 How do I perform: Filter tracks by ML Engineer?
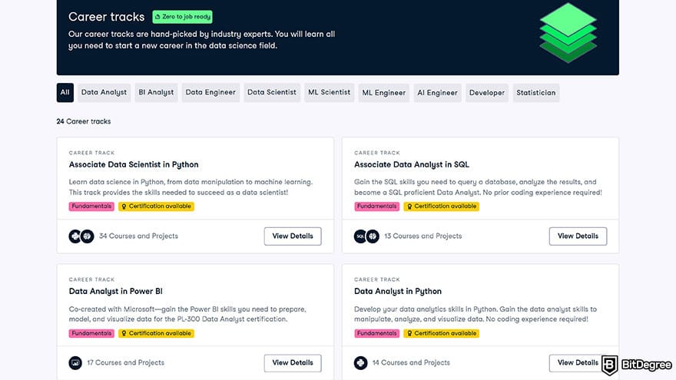pos(383,93)
